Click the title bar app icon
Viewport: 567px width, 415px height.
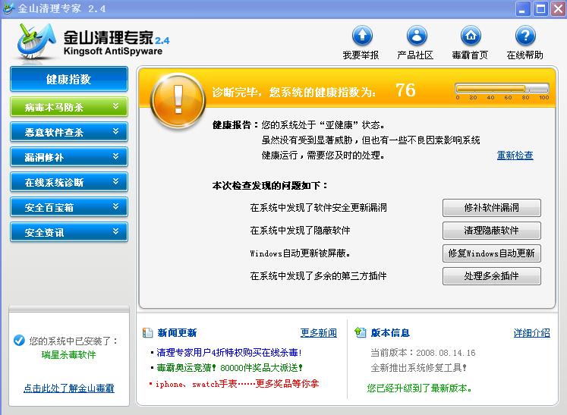click(8, 8)
